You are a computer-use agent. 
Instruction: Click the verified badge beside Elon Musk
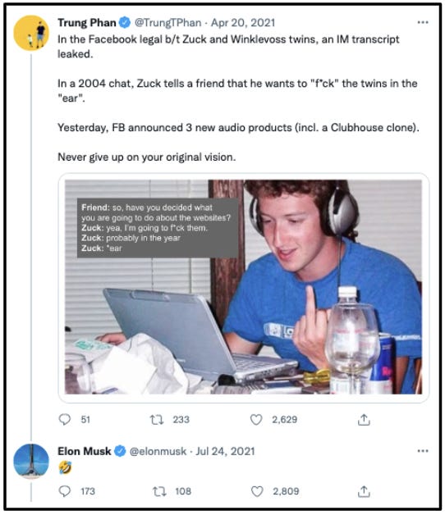coord(120,451)
